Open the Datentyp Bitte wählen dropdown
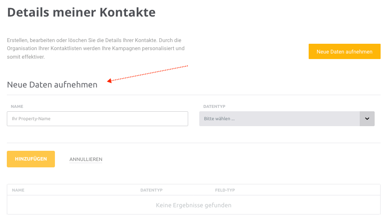387x223 pixels. click(x=287, y=119)
